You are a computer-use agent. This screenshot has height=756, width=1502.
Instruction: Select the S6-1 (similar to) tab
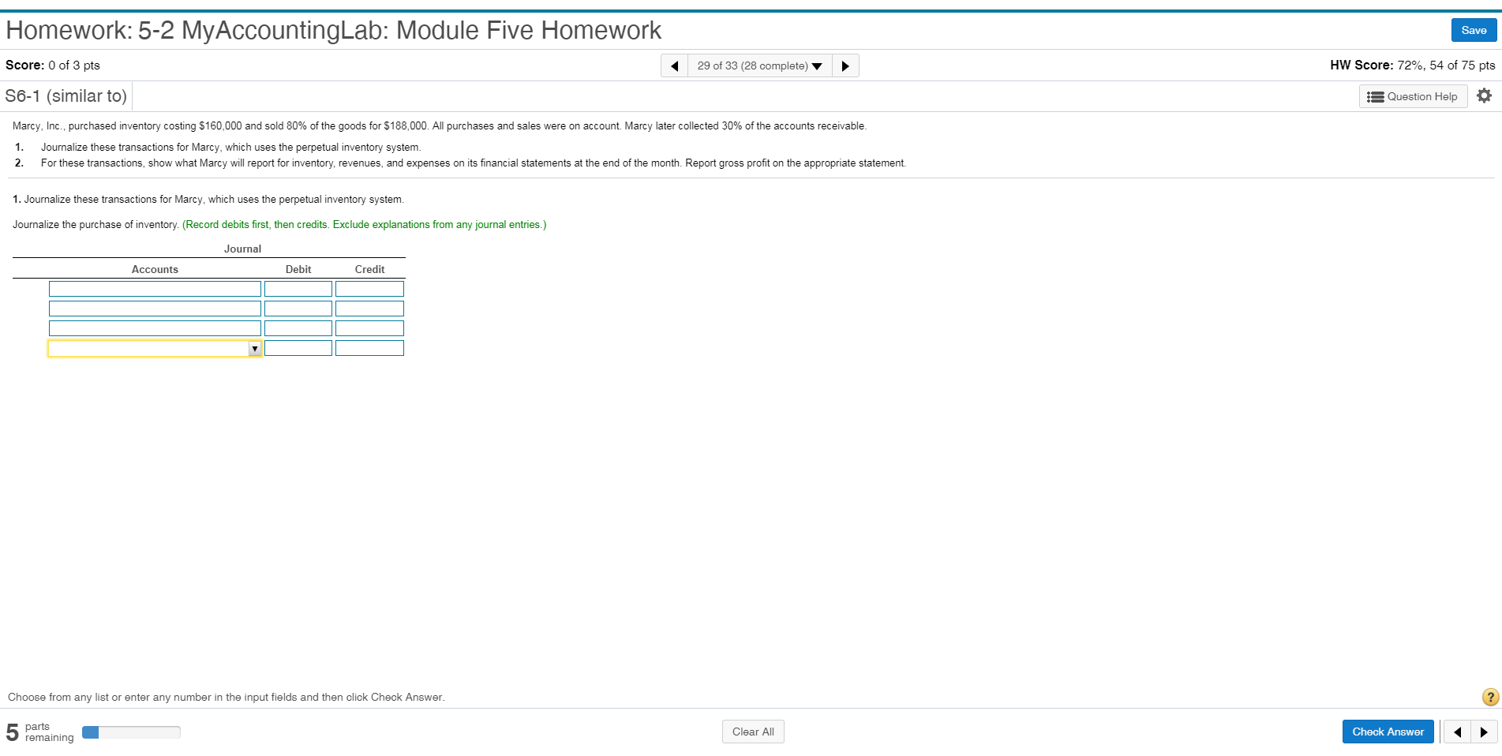[66, 95]
